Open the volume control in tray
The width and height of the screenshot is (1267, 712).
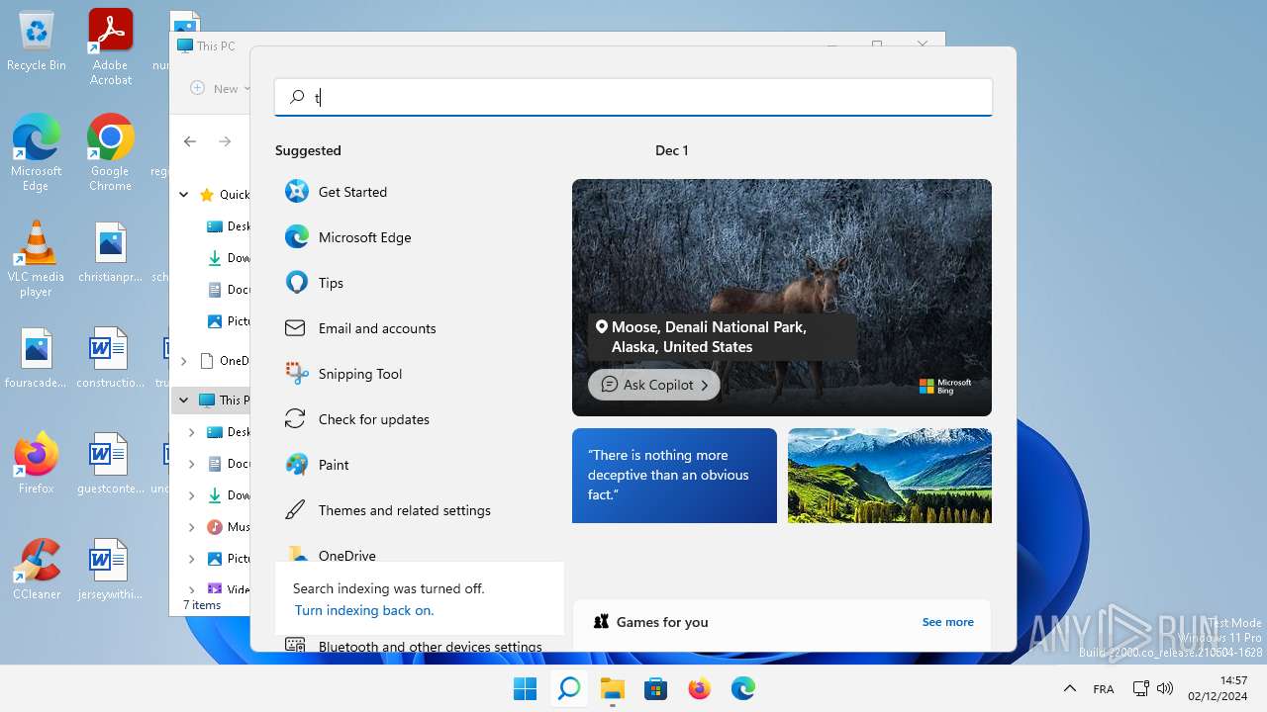pyautogui.click(x=1165, y=688)
